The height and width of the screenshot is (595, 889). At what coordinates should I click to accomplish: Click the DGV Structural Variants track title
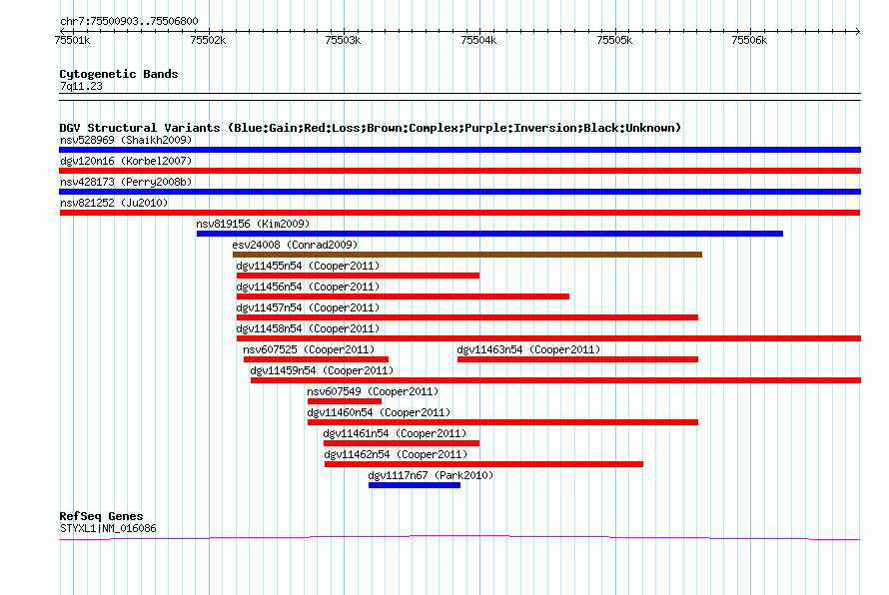[371, 128]
